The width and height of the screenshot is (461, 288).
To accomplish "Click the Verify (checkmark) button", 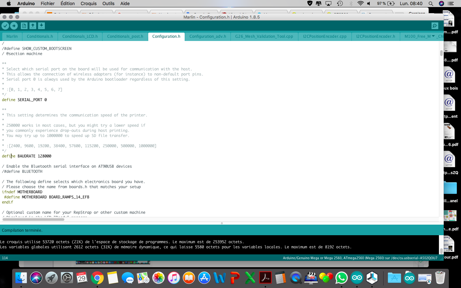I will [x=5, y=26].
